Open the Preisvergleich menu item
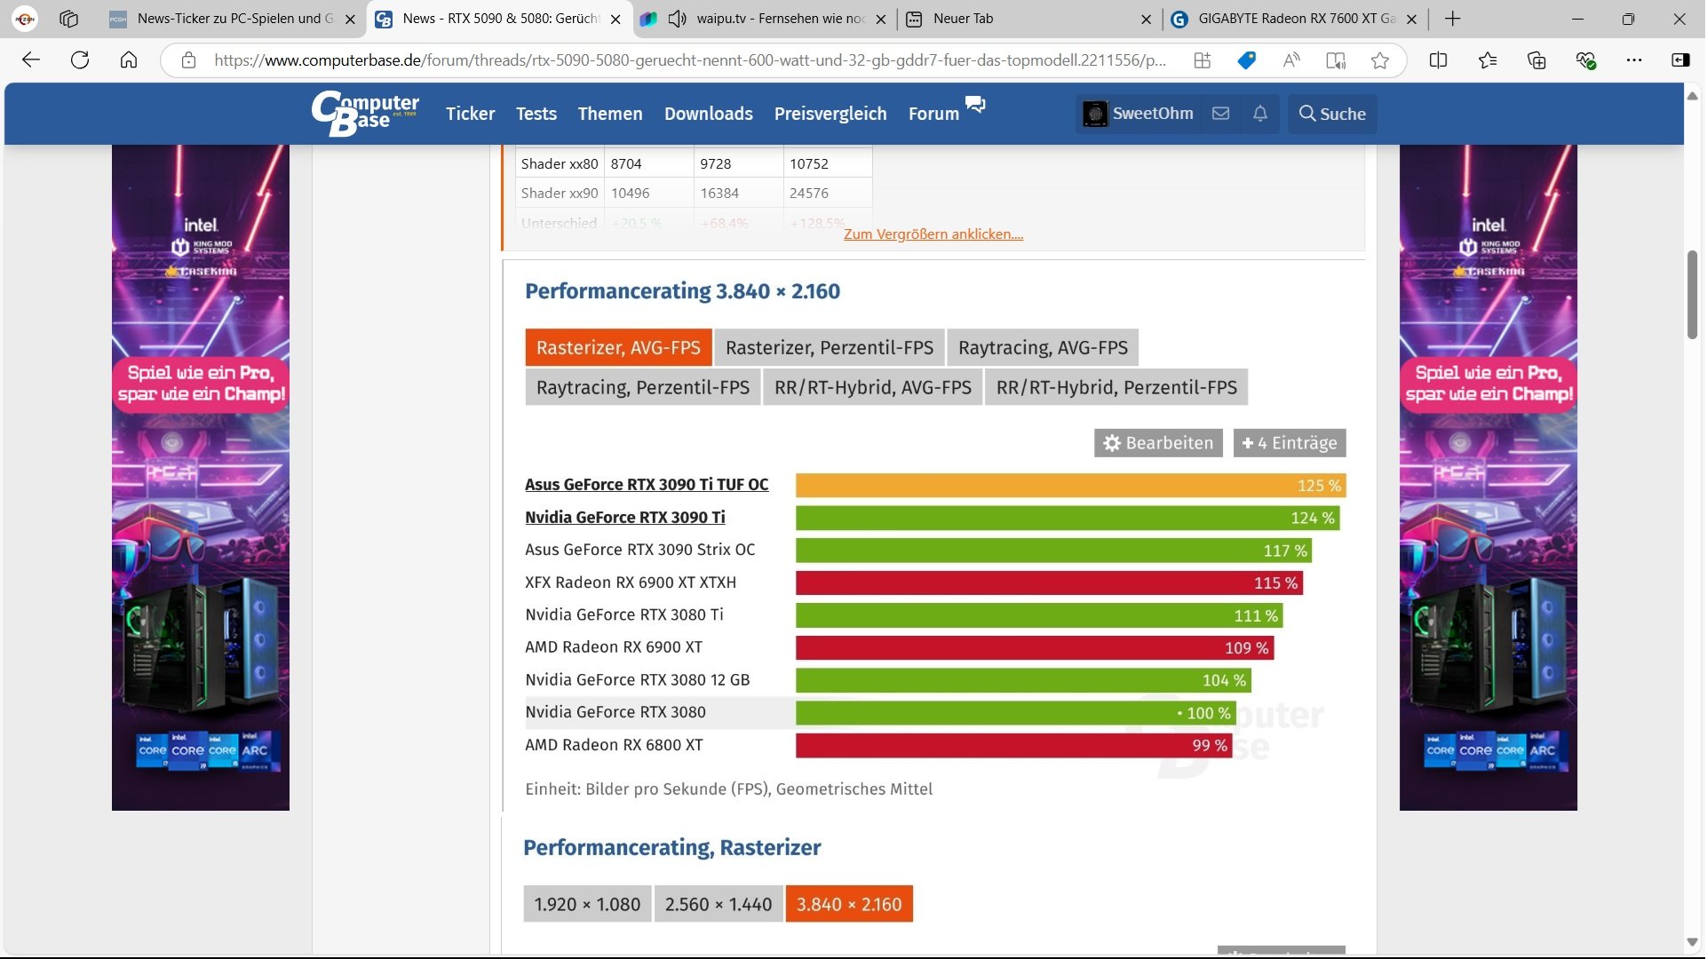The height and width of the screenshot is (959, 1707). click(x=830, y=114)
